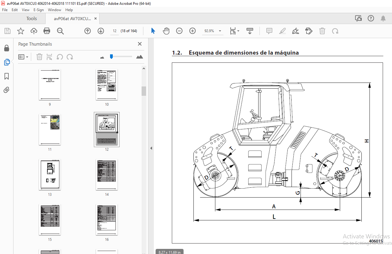
Task: Click the thumbnails panel scrollbar thumb
Action: (x=144, y=91)
